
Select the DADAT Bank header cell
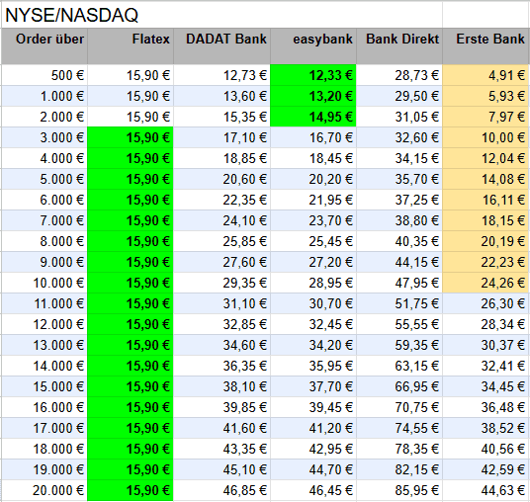coord(221,46)
